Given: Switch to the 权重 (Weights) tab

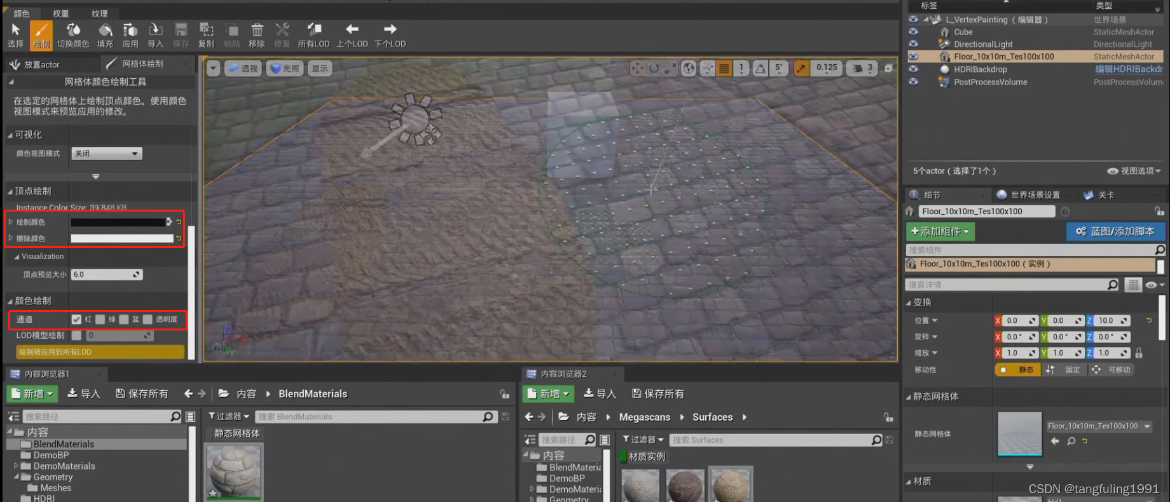Looking at the screenshot, I should click(61, 13).
